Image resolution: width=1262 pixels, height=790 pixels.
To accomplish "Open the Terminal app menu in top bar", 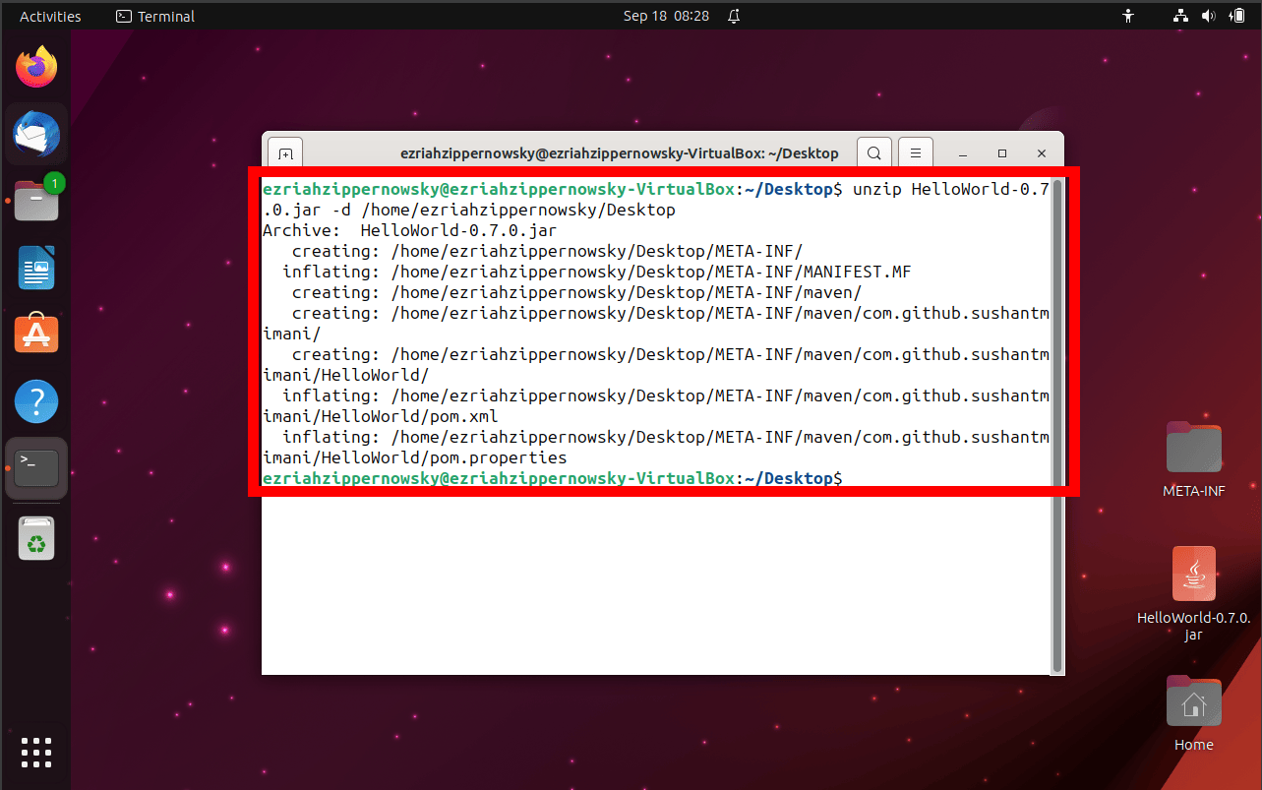I will (x=155, y=16).
